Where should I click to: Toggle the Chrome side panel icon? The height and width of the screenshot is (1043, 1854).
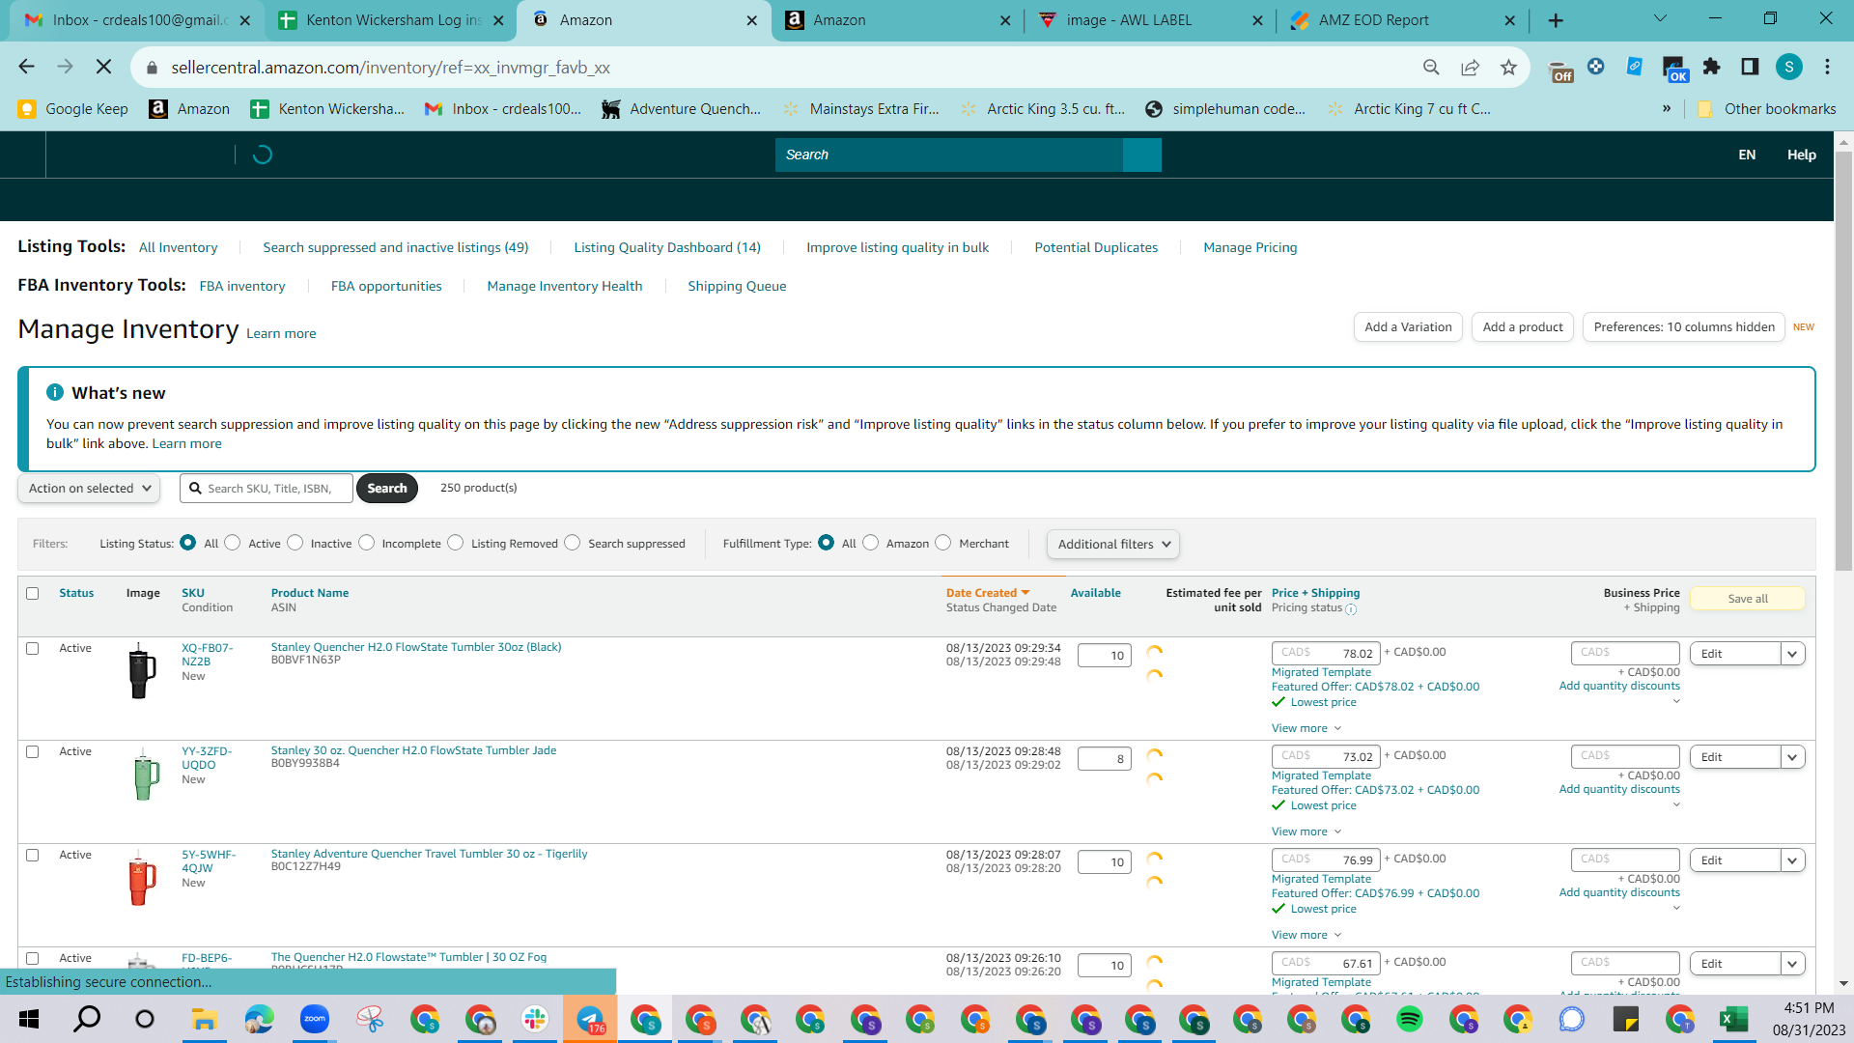[1750, 67]
